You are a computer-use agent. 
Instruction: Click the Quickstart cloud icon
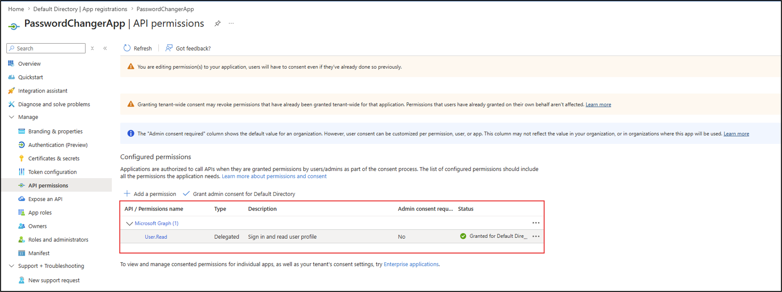point(11,77)
